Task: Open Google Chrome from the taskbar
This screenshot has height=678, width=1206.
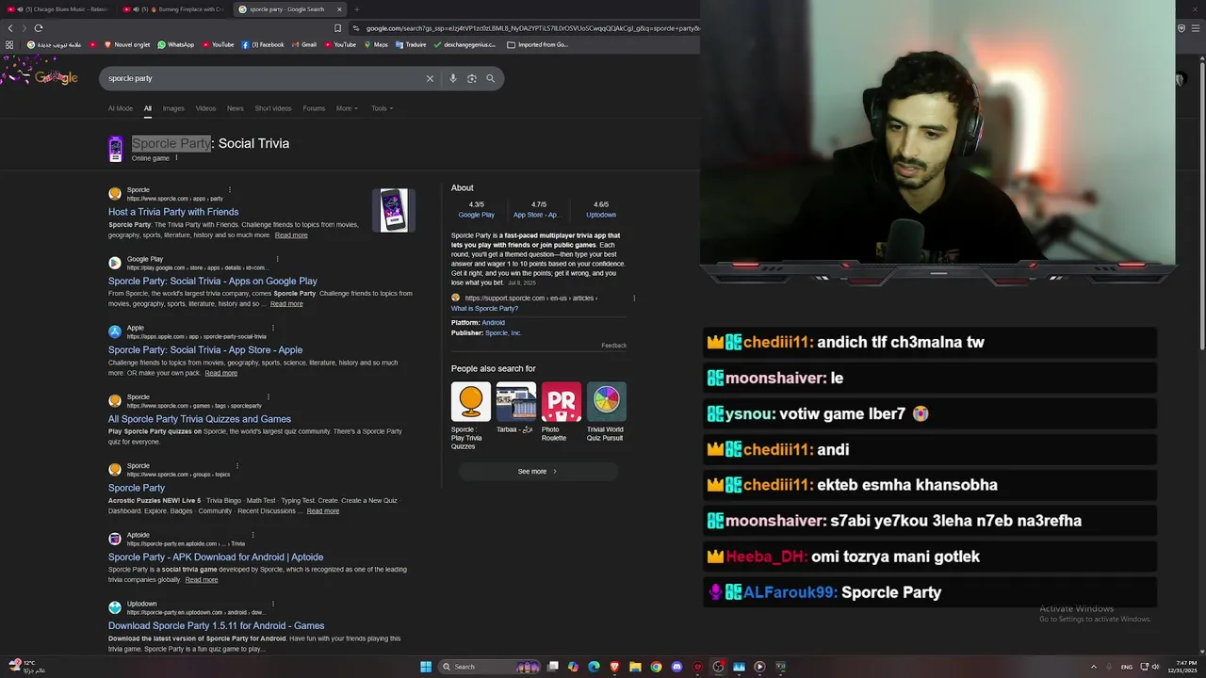Action: 656,667
